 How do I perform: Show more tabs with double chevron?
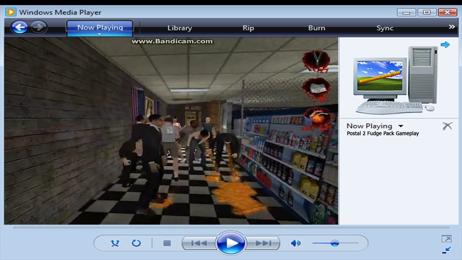[x=452, y=27]
